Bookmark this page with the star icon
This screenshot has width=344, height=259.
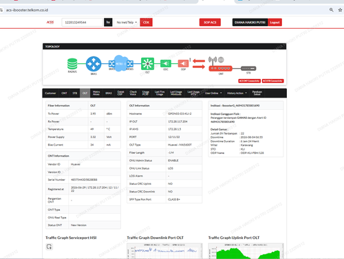(340, 10)
